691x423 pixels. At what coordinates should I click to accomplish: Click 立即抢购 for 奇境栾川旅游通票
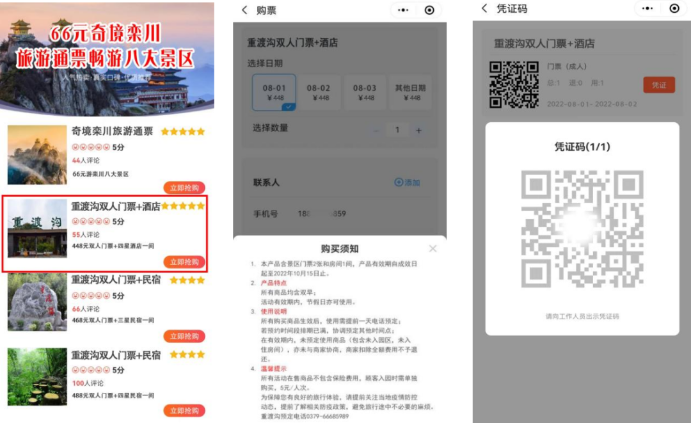pos(184,188)
